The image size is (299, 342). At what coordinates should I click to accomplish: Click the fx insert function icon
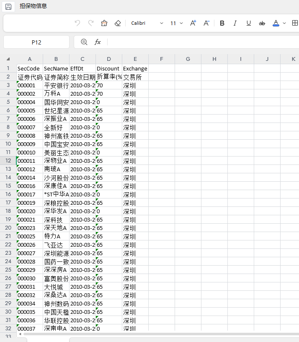pyautogui.click(x=98, y=42)
